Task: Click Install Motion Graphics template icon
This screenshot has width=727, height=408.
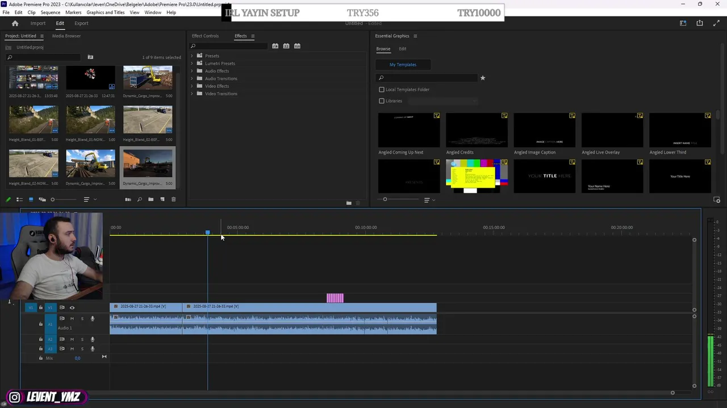Action: click(717, 200)
